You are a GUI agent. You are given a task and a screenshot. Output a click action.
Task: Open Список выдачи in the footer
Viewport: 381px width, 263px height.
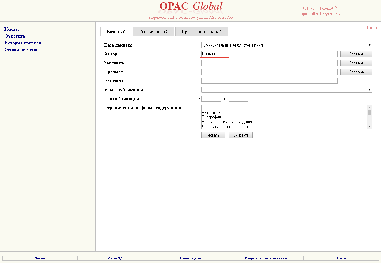tap(190, 258)
